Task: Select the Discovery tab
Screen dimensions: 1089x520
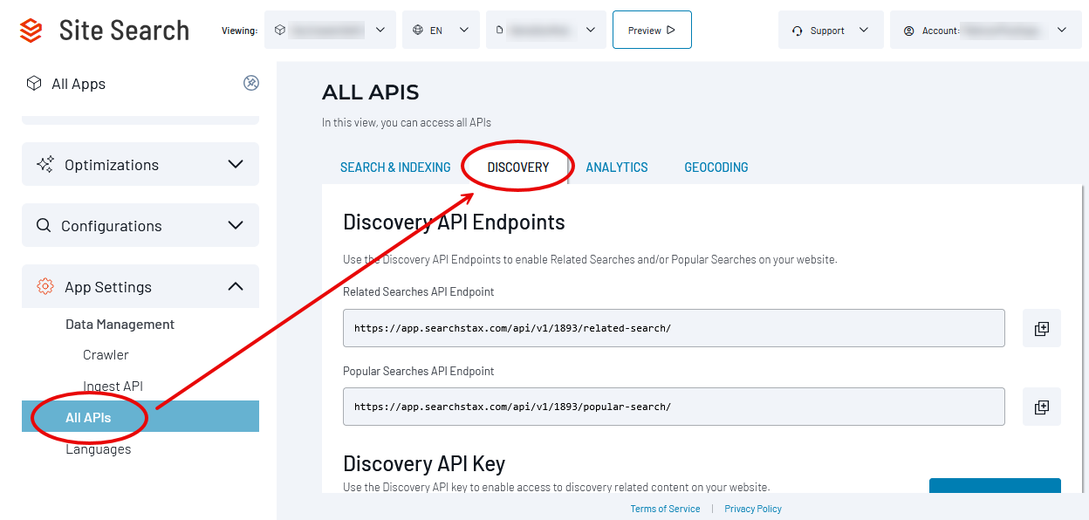Action: point(518,168)
